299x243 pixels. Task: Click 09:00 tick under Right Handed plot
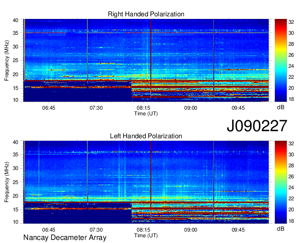pyautogui.click(x=191, y=108)
